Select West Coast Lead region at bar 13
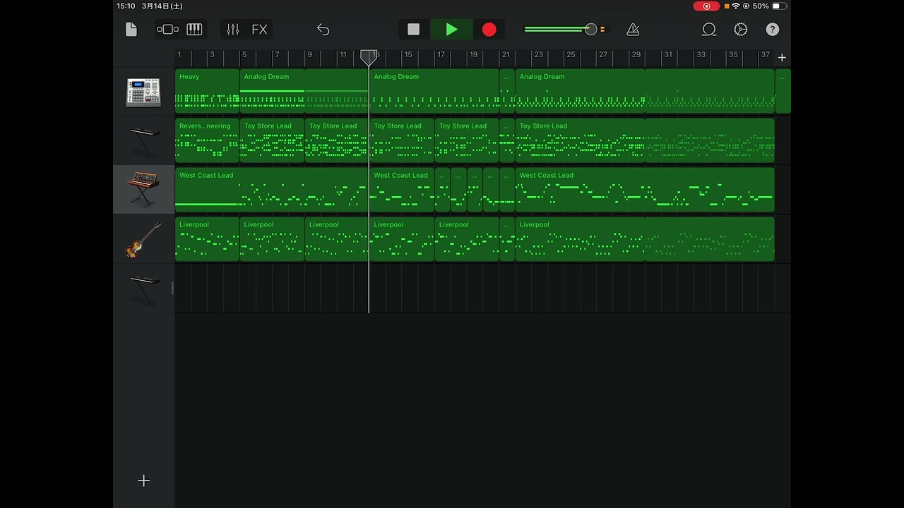904x508 pixels. (402, 190)
